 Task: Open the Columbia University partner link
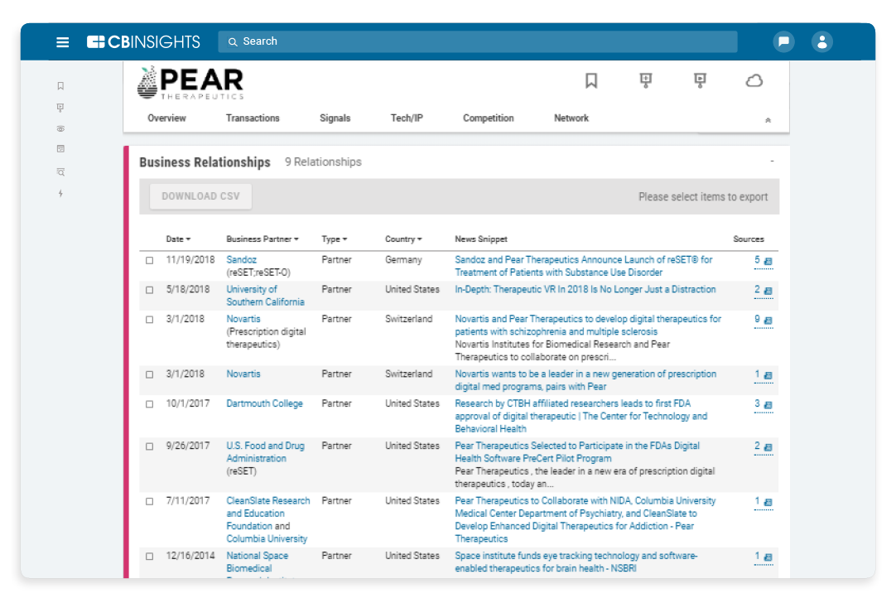point(267,538)
